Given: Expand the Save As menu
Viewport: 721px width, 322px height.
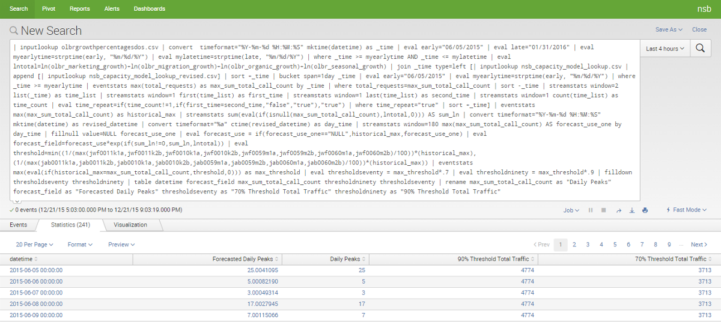Looking at the screenshot, I should 669,29.
